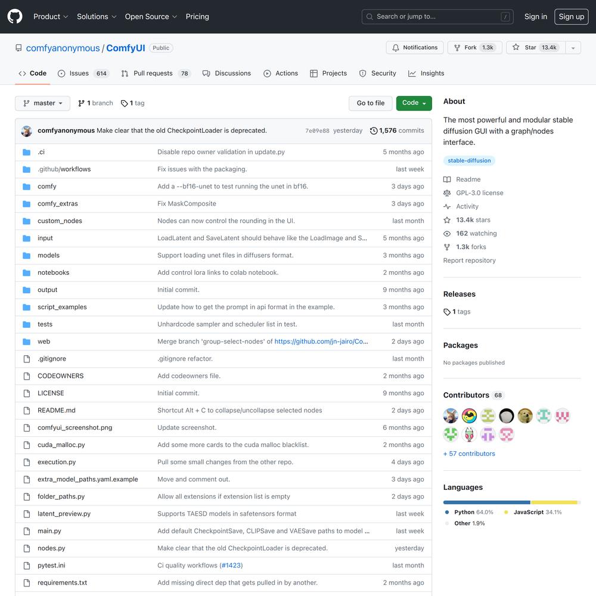Click the Sign up button
The image size is (596, 596).
coord(572,17)
